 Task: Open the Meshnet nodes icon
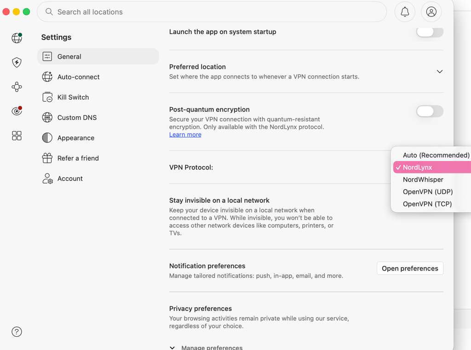click(17, 87)
